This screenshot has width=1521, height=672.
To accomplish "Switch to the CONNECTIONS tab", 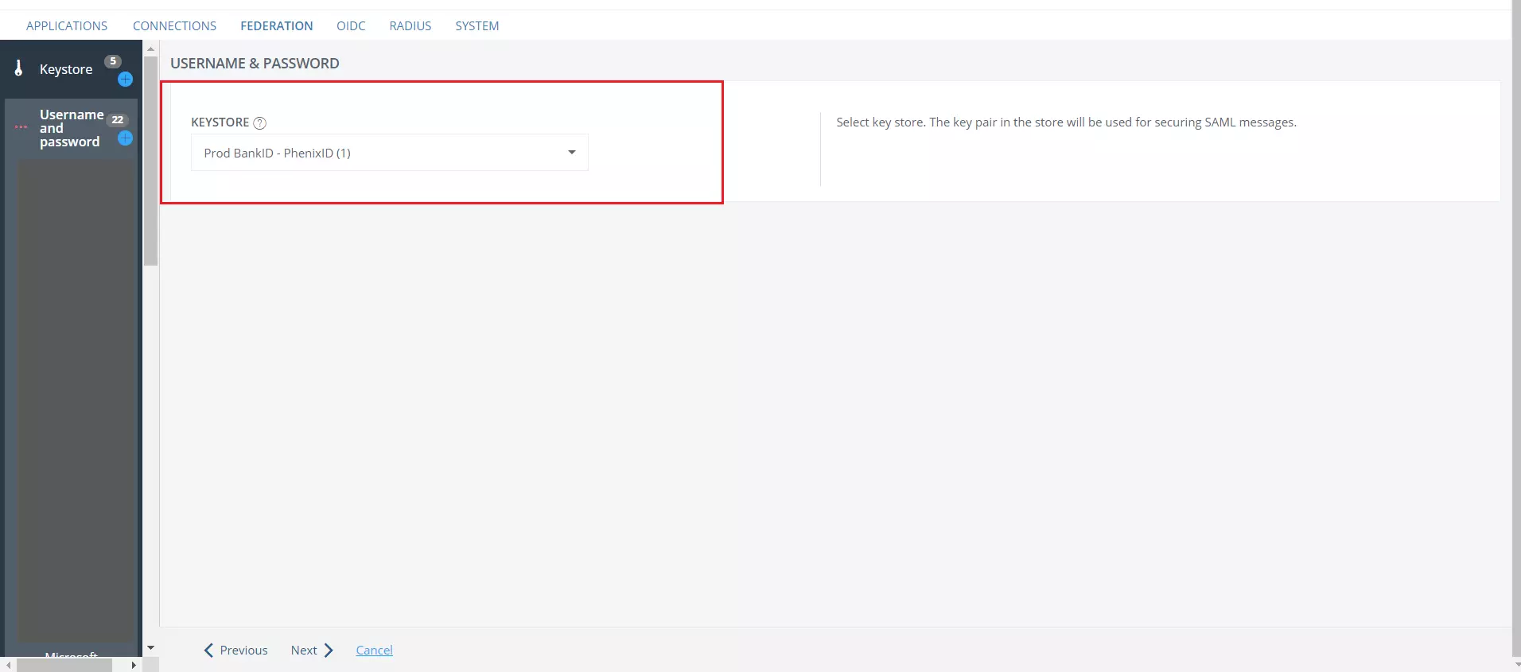I will [x=174, y=25].
